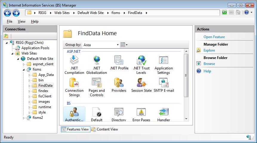The height and width of the screenshot is (143, 257).
Task: Collapse the fisms application node
Action: pyautogui.click(x=24, y=70)
